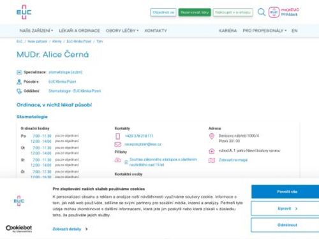The width and height of the screenshot is (319, 239).
Task: Click the location pin icon under Adresa
Action: point(212,136)
